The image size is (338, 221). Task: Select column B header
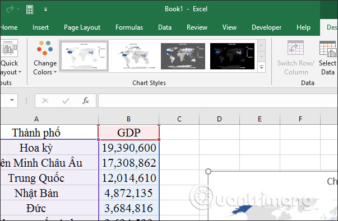click(128, 119)
